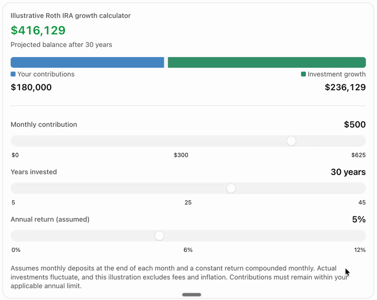Click the 'Years invested' label
This screenshot has height=300, width=377.
point(34,172)
